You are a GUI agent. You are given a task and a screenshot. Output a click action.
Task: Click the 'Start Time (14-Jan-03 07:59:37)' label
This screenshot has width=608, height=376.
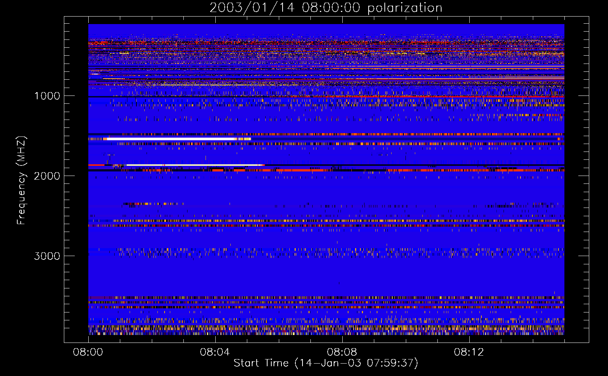[x=326, y=363]
